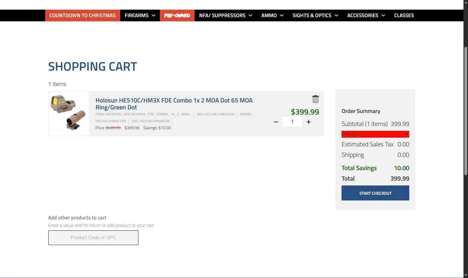Click the Subtotal (1 items) label
Image resolution: width=468 pixels, height=278 pixels.
click(364, 124)
